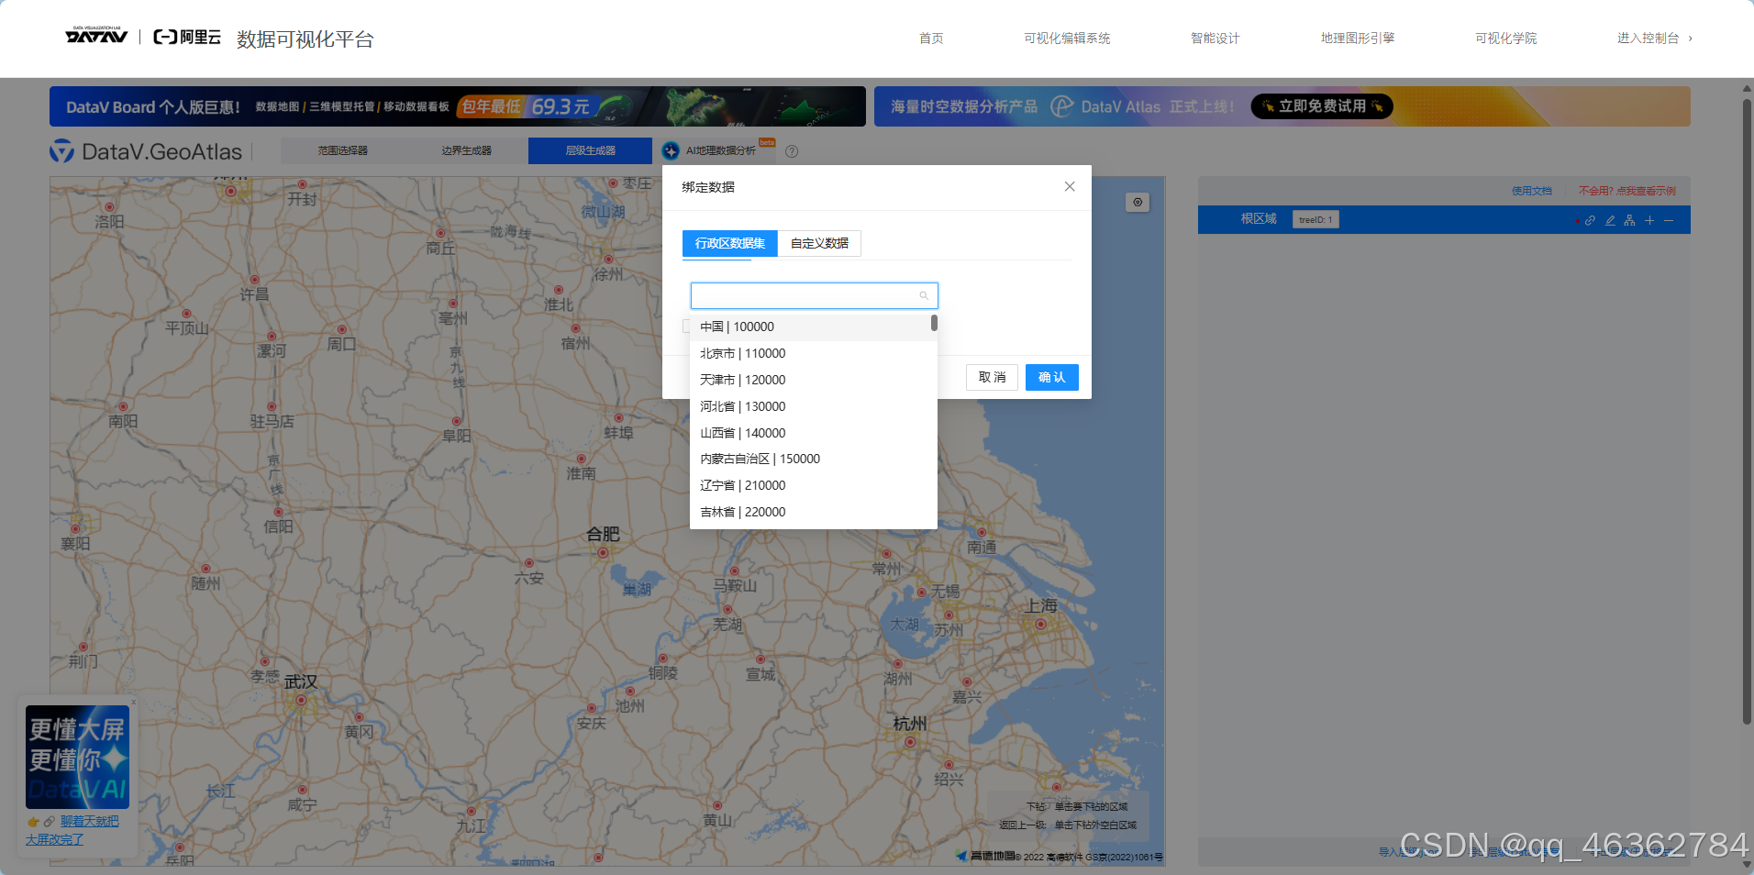Open 地理图形引擎 in top navigation
The width and height of the screenshot is (1754, 875).
click(1358, 39)
